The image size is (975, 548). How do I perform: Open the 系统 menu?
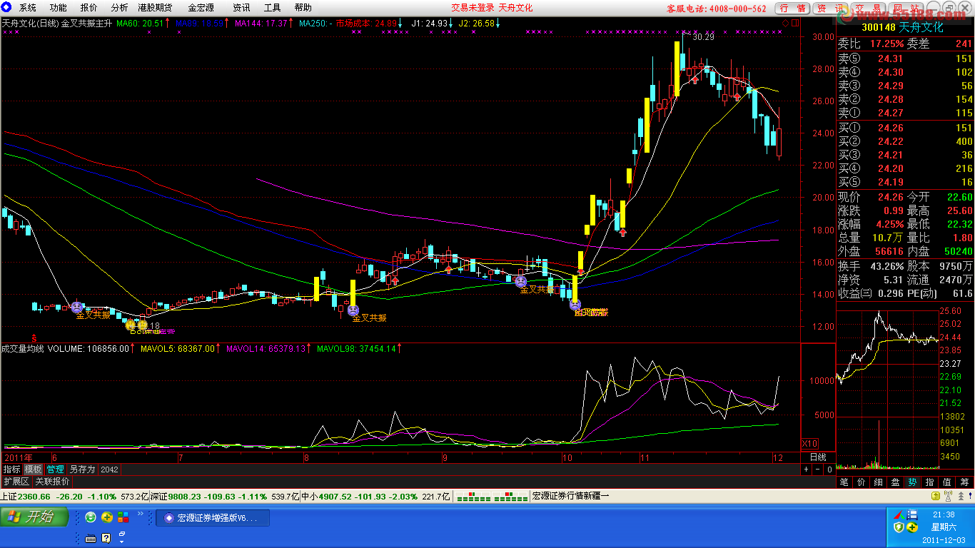pos(28,8)
